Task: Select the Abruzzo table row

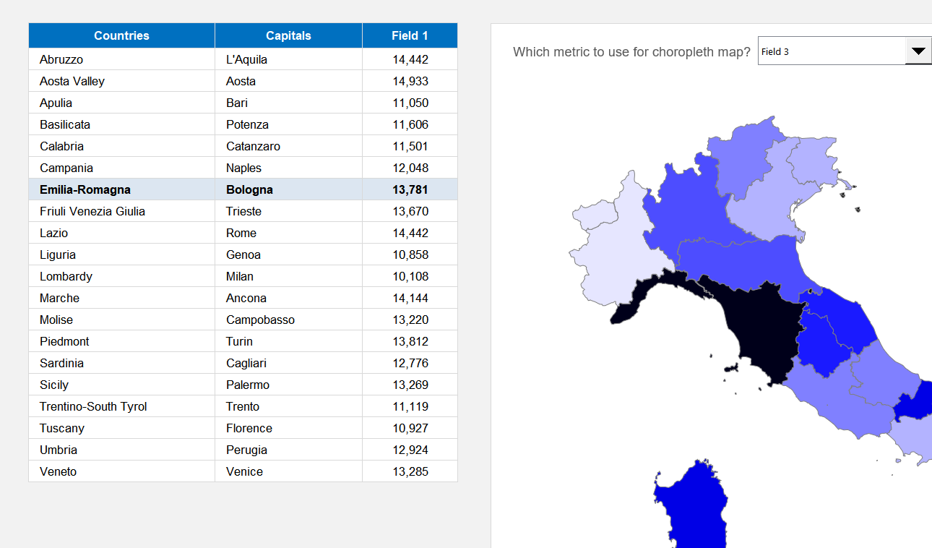Action: [121, 59]
